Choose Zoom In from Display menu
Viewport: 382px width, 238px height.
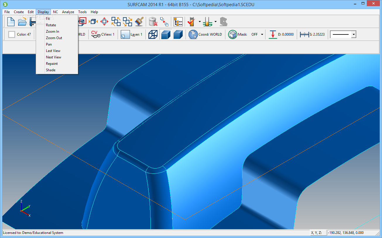[x=57, y=32]
